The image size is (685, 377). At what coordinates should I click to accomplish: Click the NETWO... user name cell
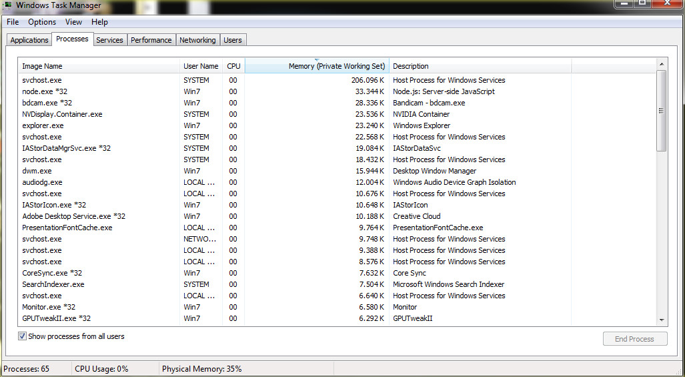[199, 239]
